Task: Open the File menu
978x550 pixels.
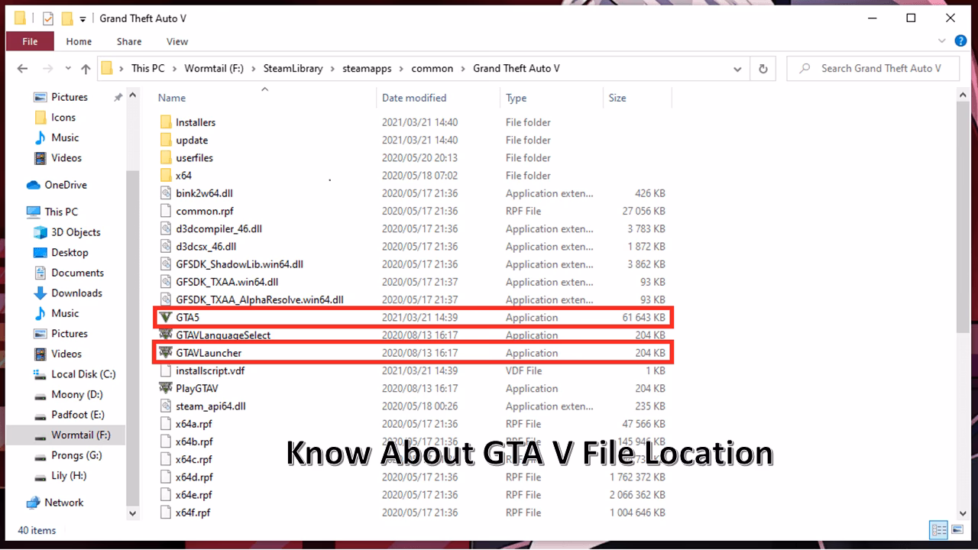Action: pos(30,41)
